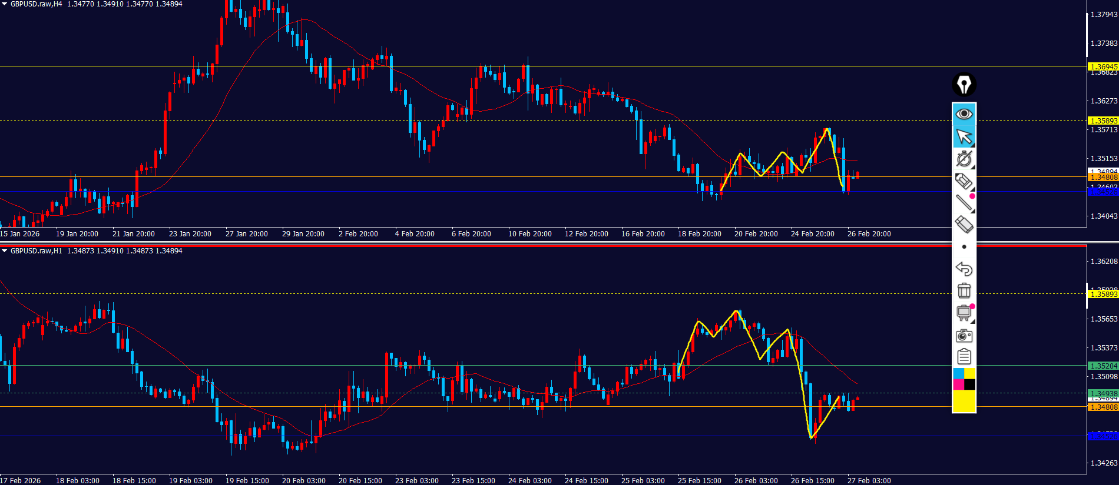Pick the cyan color swatch

tap(958, 373)
